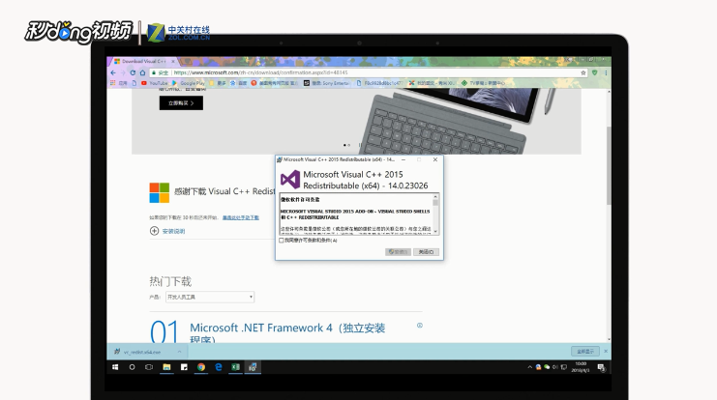The height and width of the screenshot is (400, 717).
Task: Click the license text scroll-down arrow
Action: tap(435, 232)
